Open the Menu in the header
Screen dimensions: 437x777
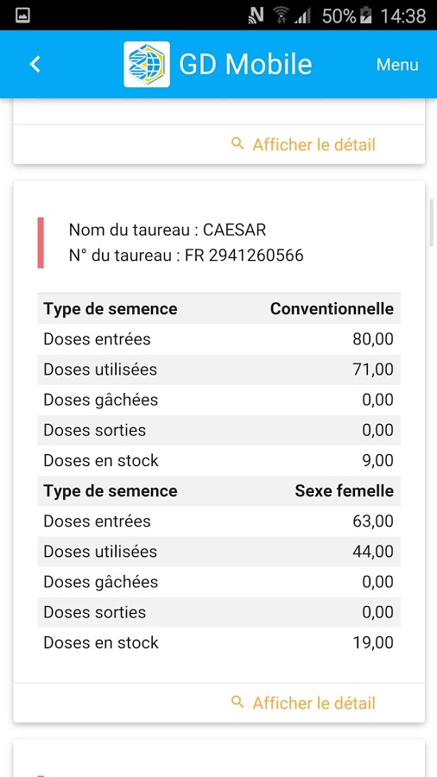click(x=397, y=65)
